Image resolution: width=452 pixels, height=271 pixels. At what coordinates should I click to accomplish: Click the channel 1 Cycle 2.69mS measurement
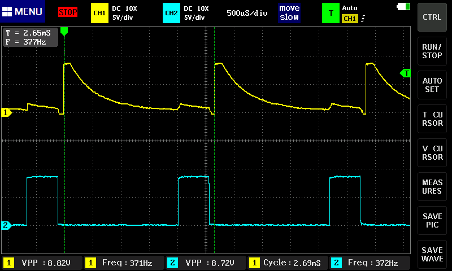(x=288, y=263)
